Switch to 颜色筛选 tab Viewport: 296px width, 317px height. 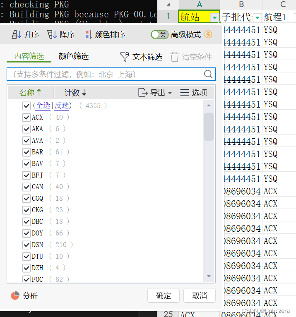coord(74,56)
